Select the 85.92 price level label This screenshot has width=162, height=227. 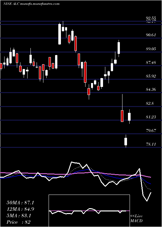pos(151,76)
